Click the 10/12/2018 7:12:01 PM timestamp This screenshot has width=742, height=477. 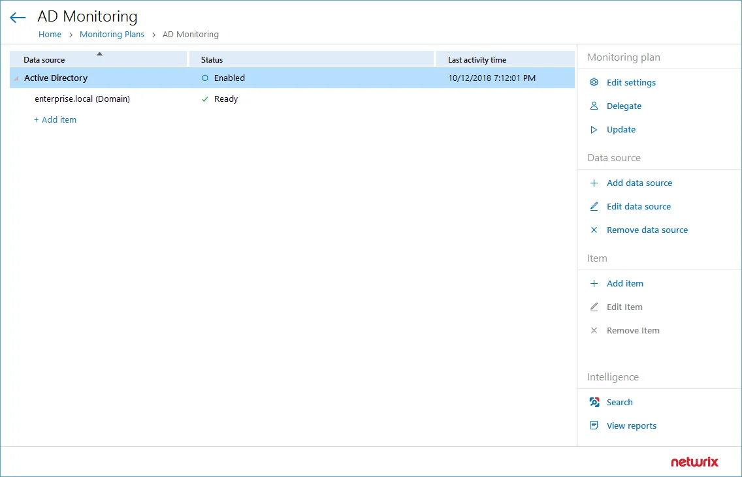pyautogui.click(x=492, y=78)
